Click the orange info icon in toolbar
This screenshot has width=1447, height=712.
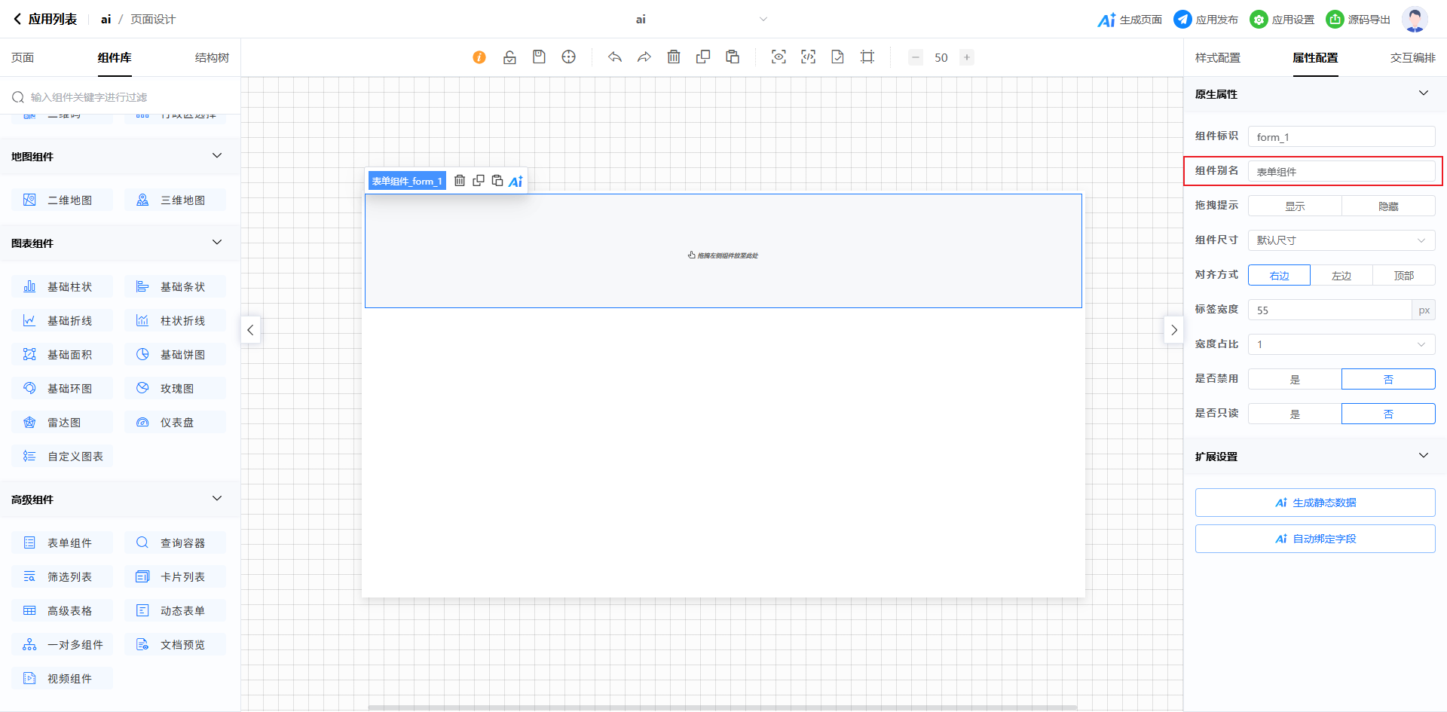[479, 57]
